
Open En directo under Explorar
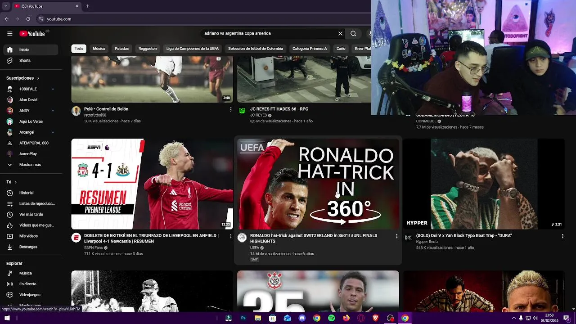31,284
